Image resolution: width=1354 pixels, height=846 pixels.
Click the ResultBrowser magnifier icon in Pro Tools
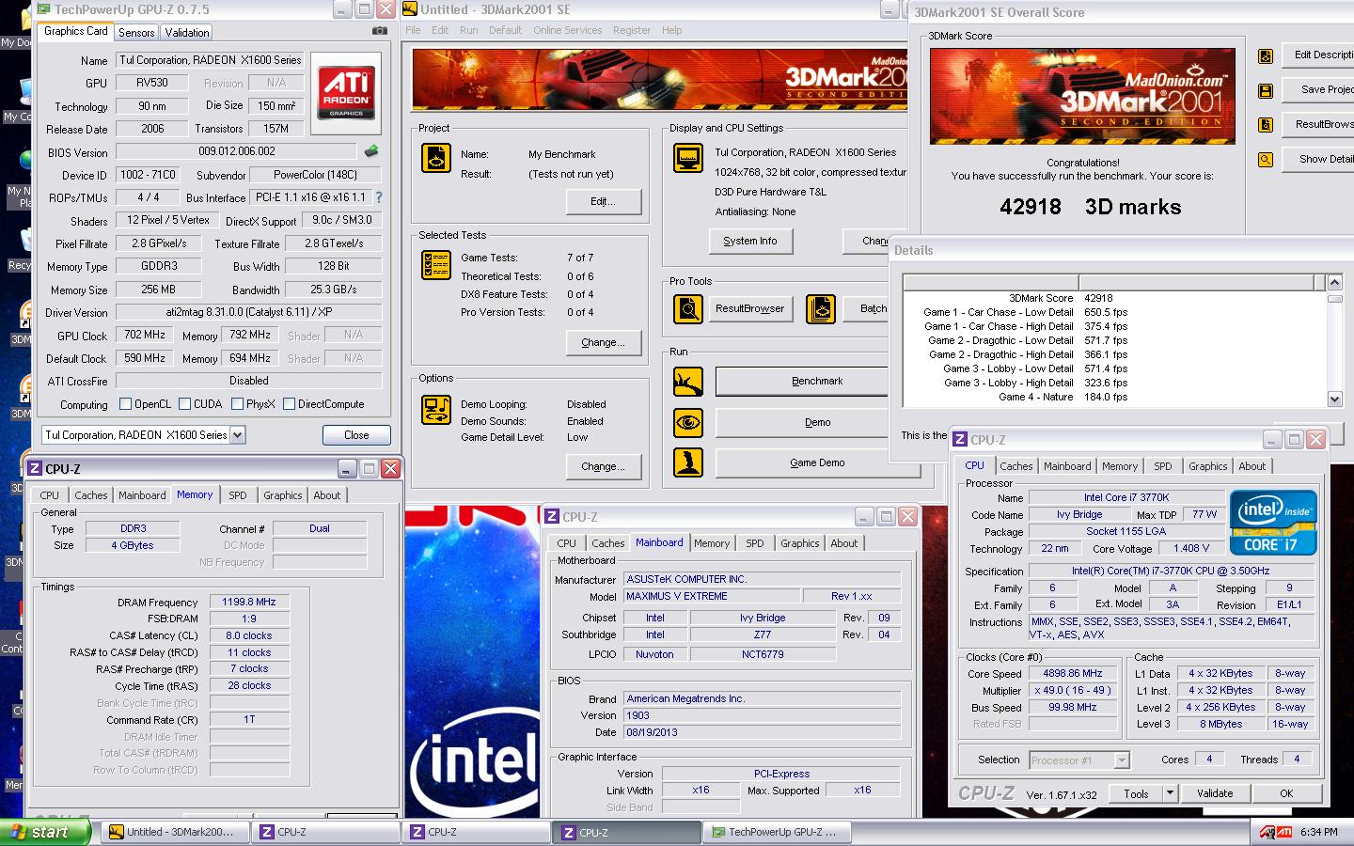(x=688, y=308)
